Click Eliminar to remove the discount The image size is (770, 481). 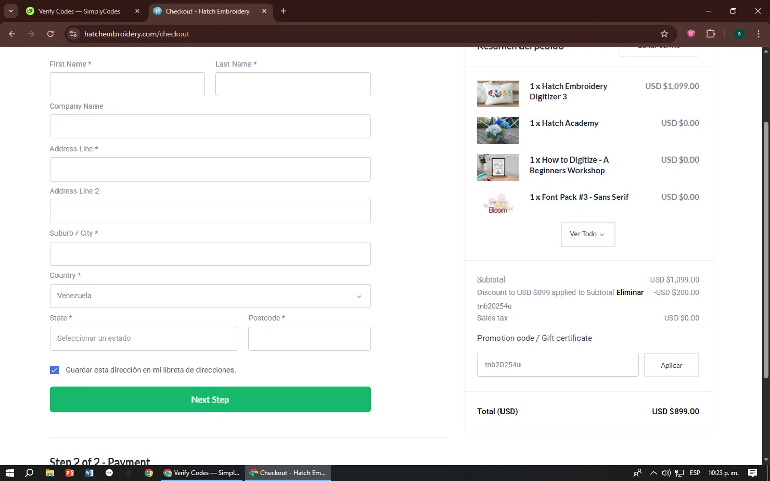pyautogui.click(x=630, y=292)
